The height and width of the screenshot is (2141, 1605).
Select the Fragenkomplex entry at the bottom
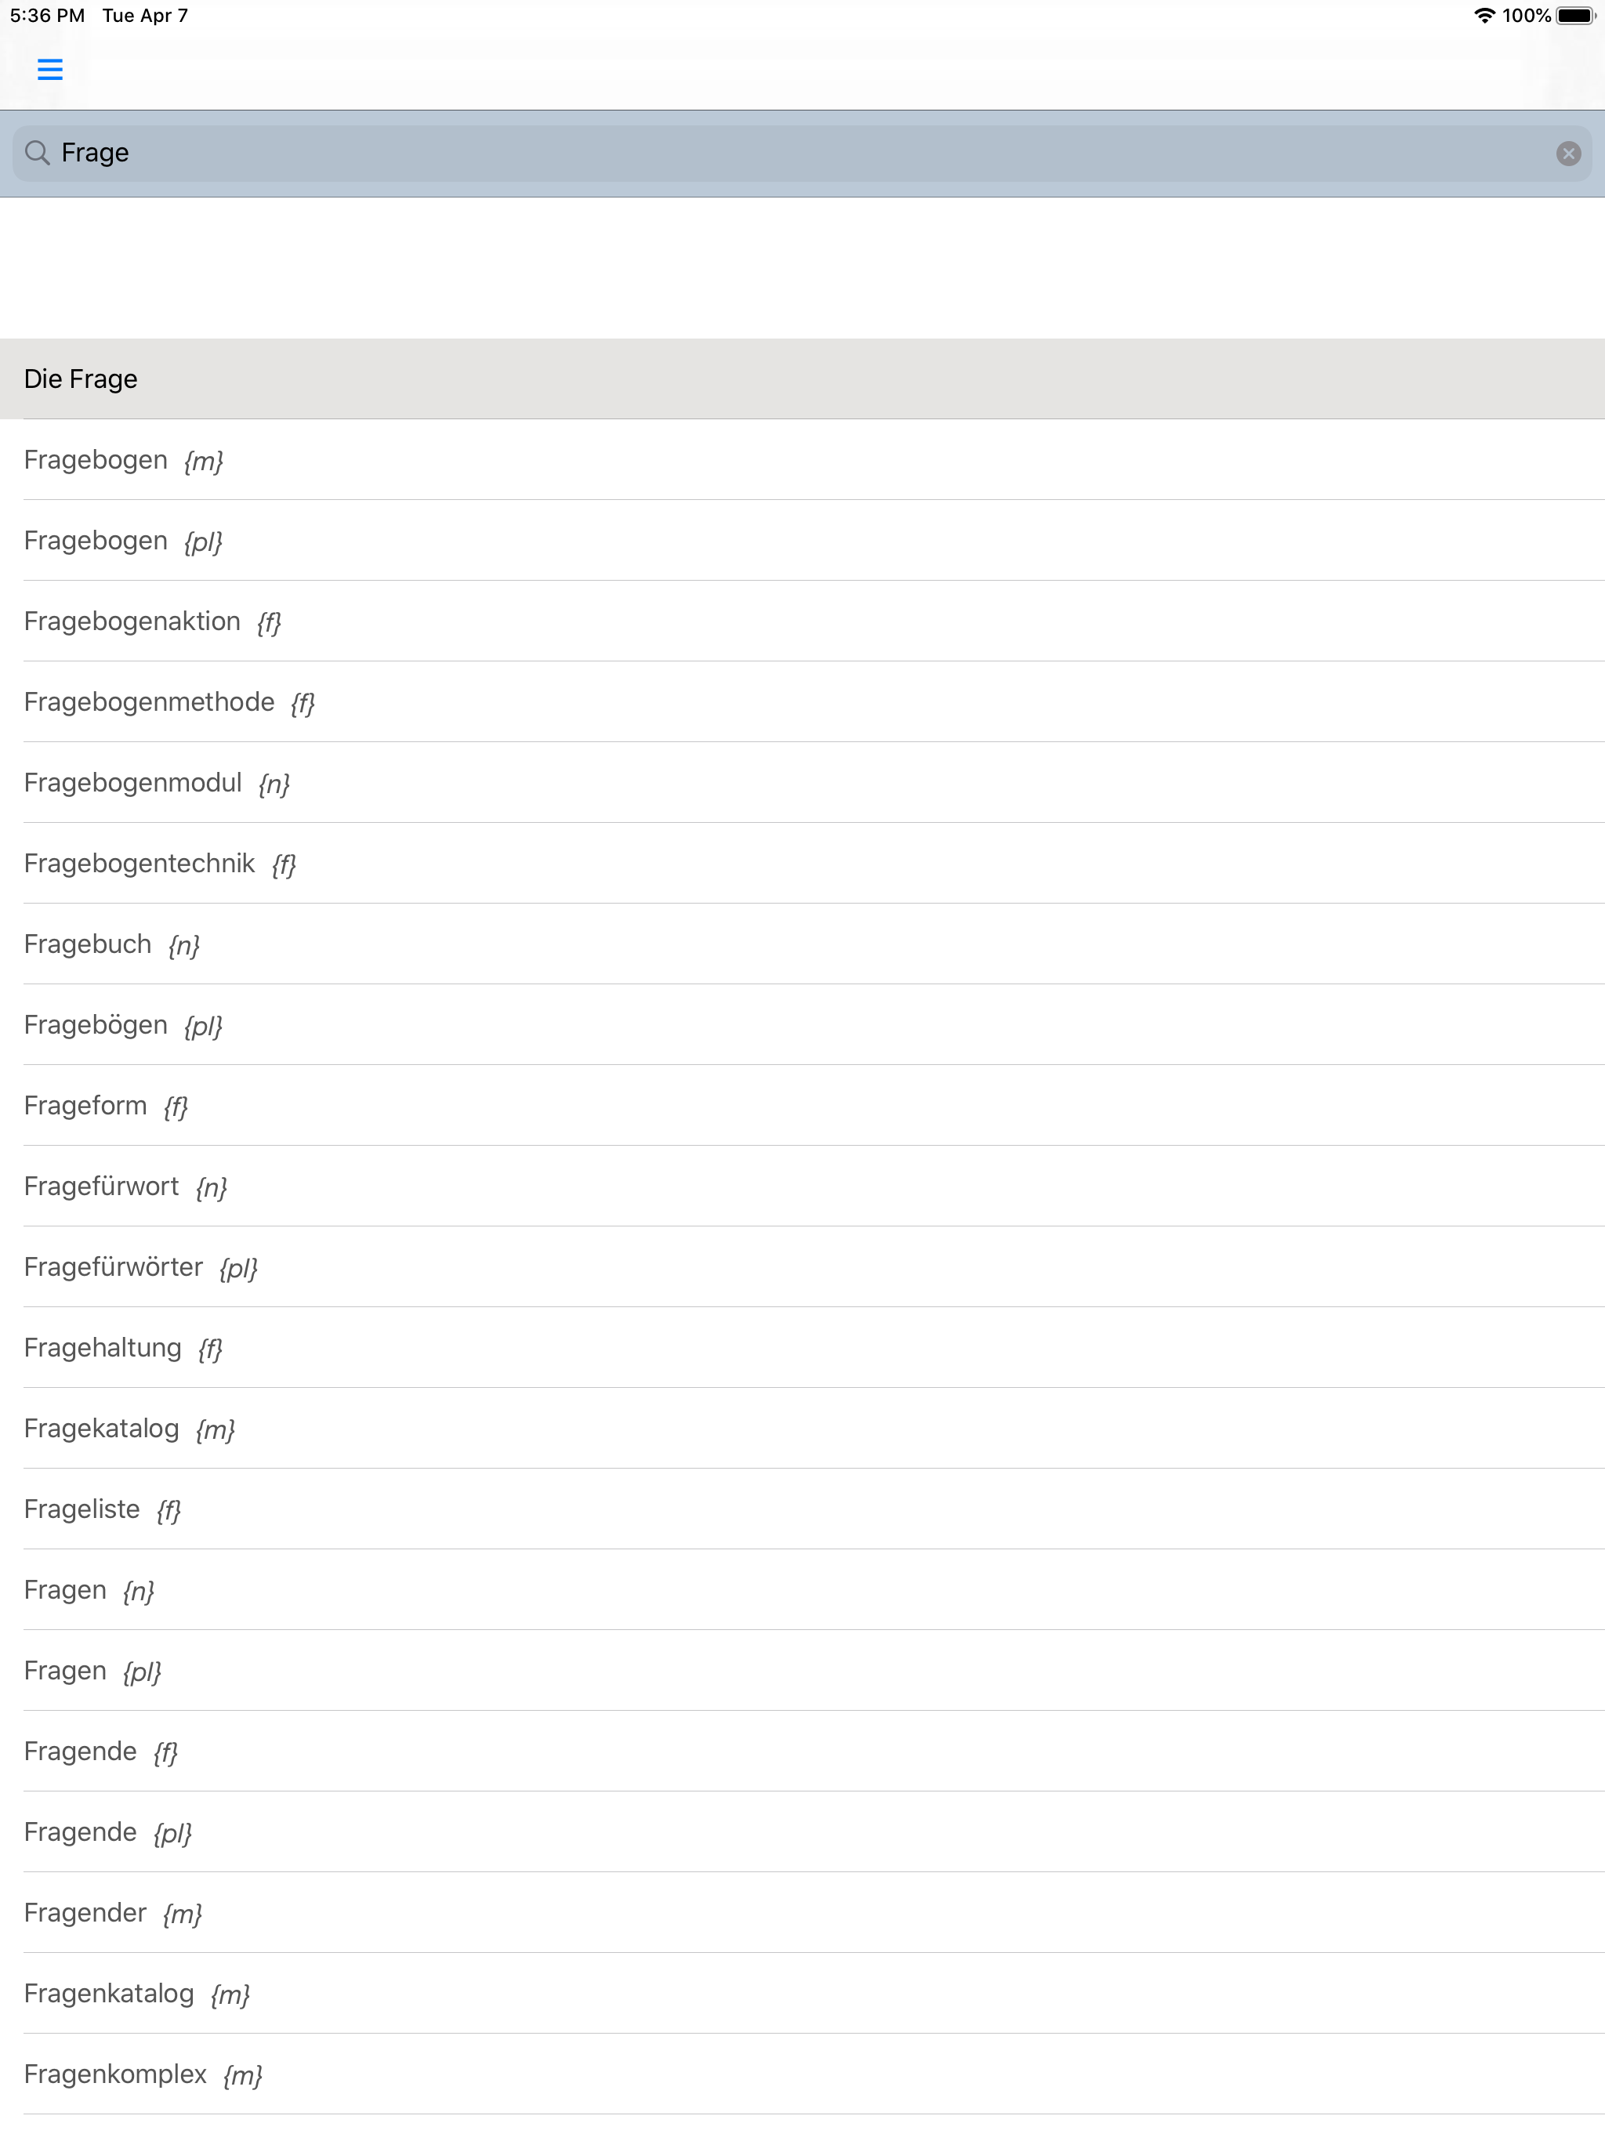(143, 2074)
